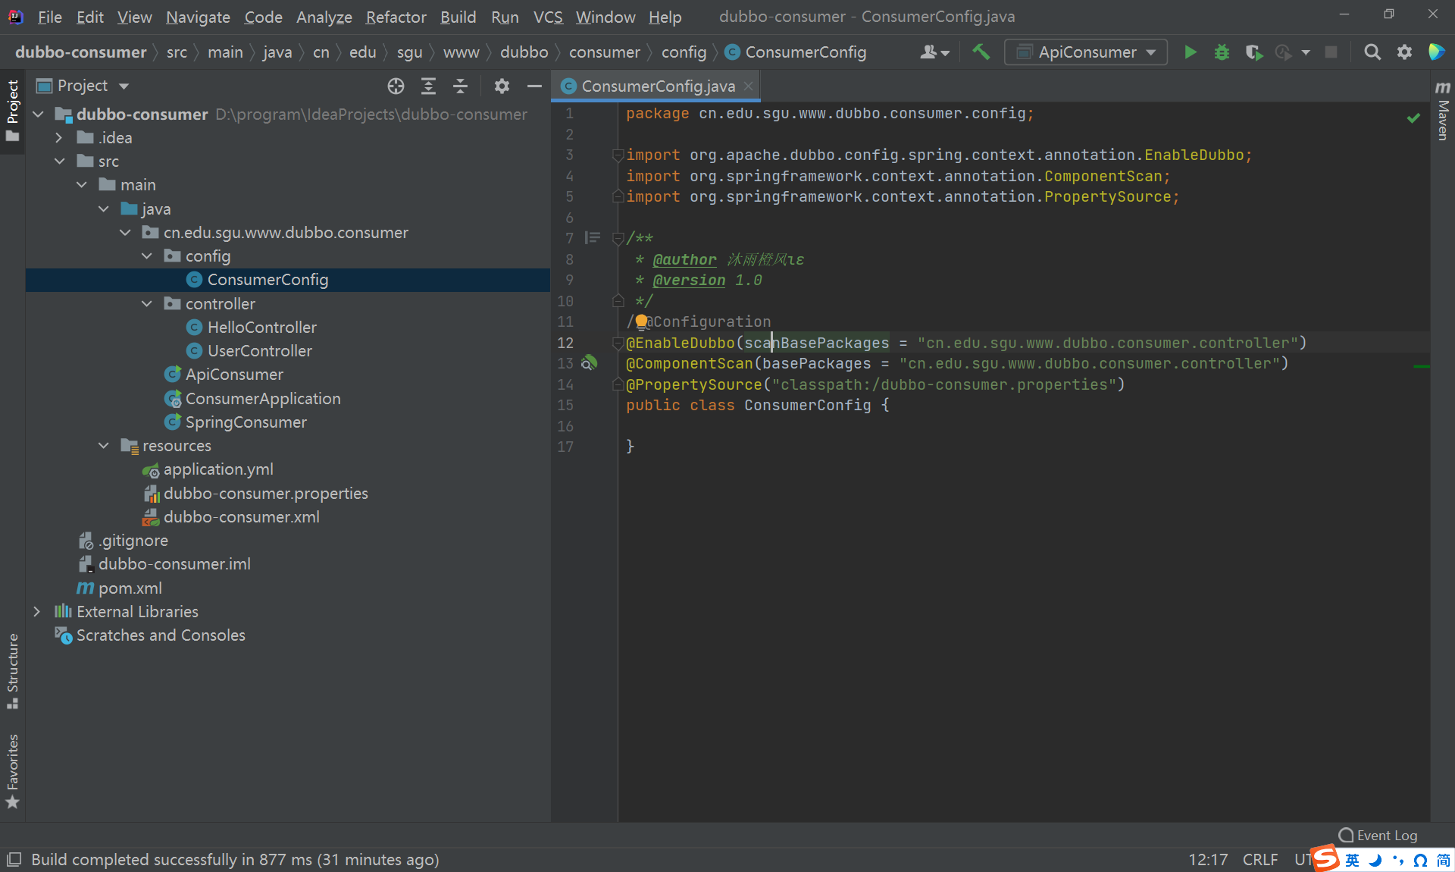The width and height of the screenshot is (1455, 872).
Task: Select application.yml file
Action: pos(218,469)
